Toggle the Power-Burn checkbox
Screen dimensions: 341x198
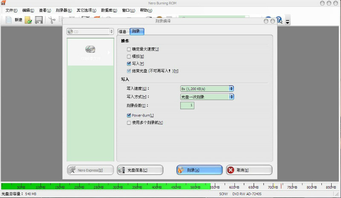pos(129,116)
